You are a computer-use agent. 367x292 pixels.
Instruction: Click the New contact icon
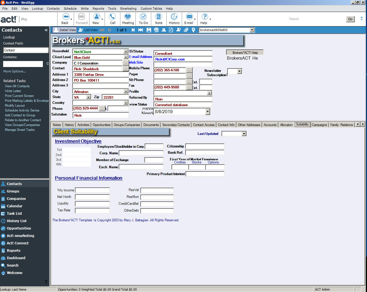pos(97,17)
